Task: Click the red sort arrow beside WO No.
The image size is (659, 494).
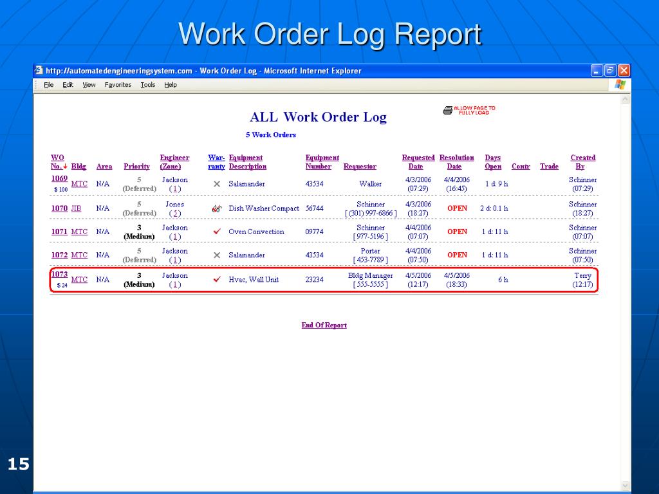Action: point(65,167)
